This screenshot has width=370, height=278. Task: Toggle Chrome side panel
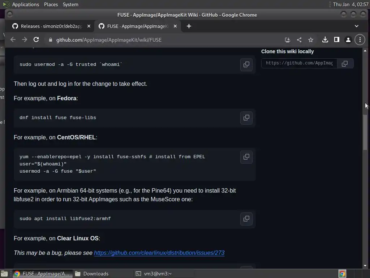click(337, 40)
